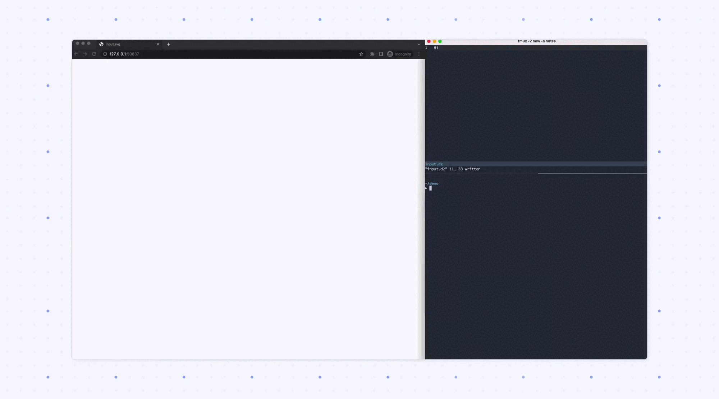Select the Forward navigation arrow
The height and width of the screenshot is (399, 719).
click(x=85, y=54)
